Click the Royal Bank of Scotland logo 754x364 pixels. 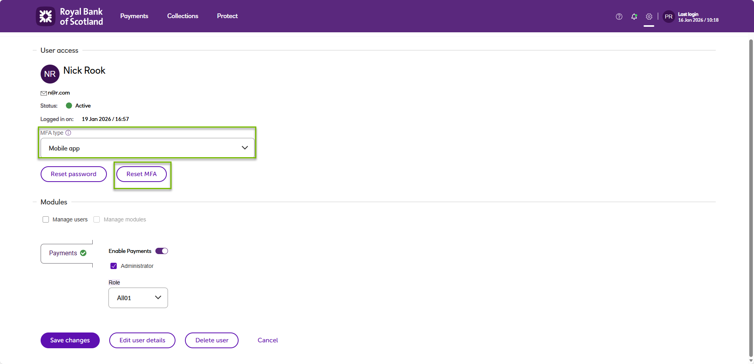[x=69, y=17]
